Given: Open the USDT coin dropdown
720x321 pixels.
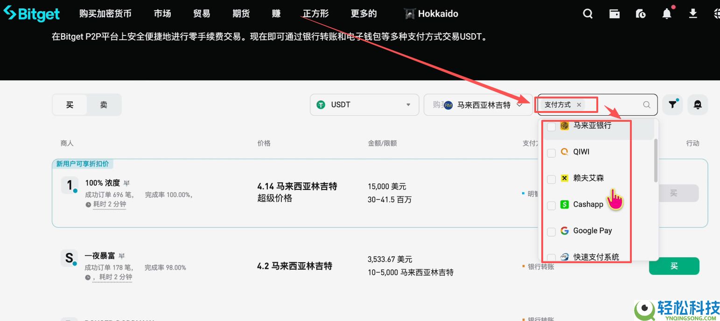Looking at the screenshot, I should click(x=364, y=105).
